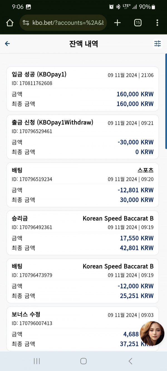This screenshot has width=167, height=371.
Task: Open the 출금 신청 KBOpay1Withdraw entry
Action: click(x=83, y=137)
